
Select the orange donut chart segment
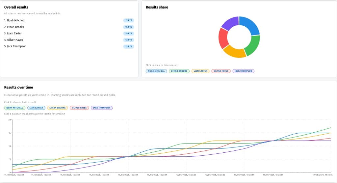pos(234,52)
